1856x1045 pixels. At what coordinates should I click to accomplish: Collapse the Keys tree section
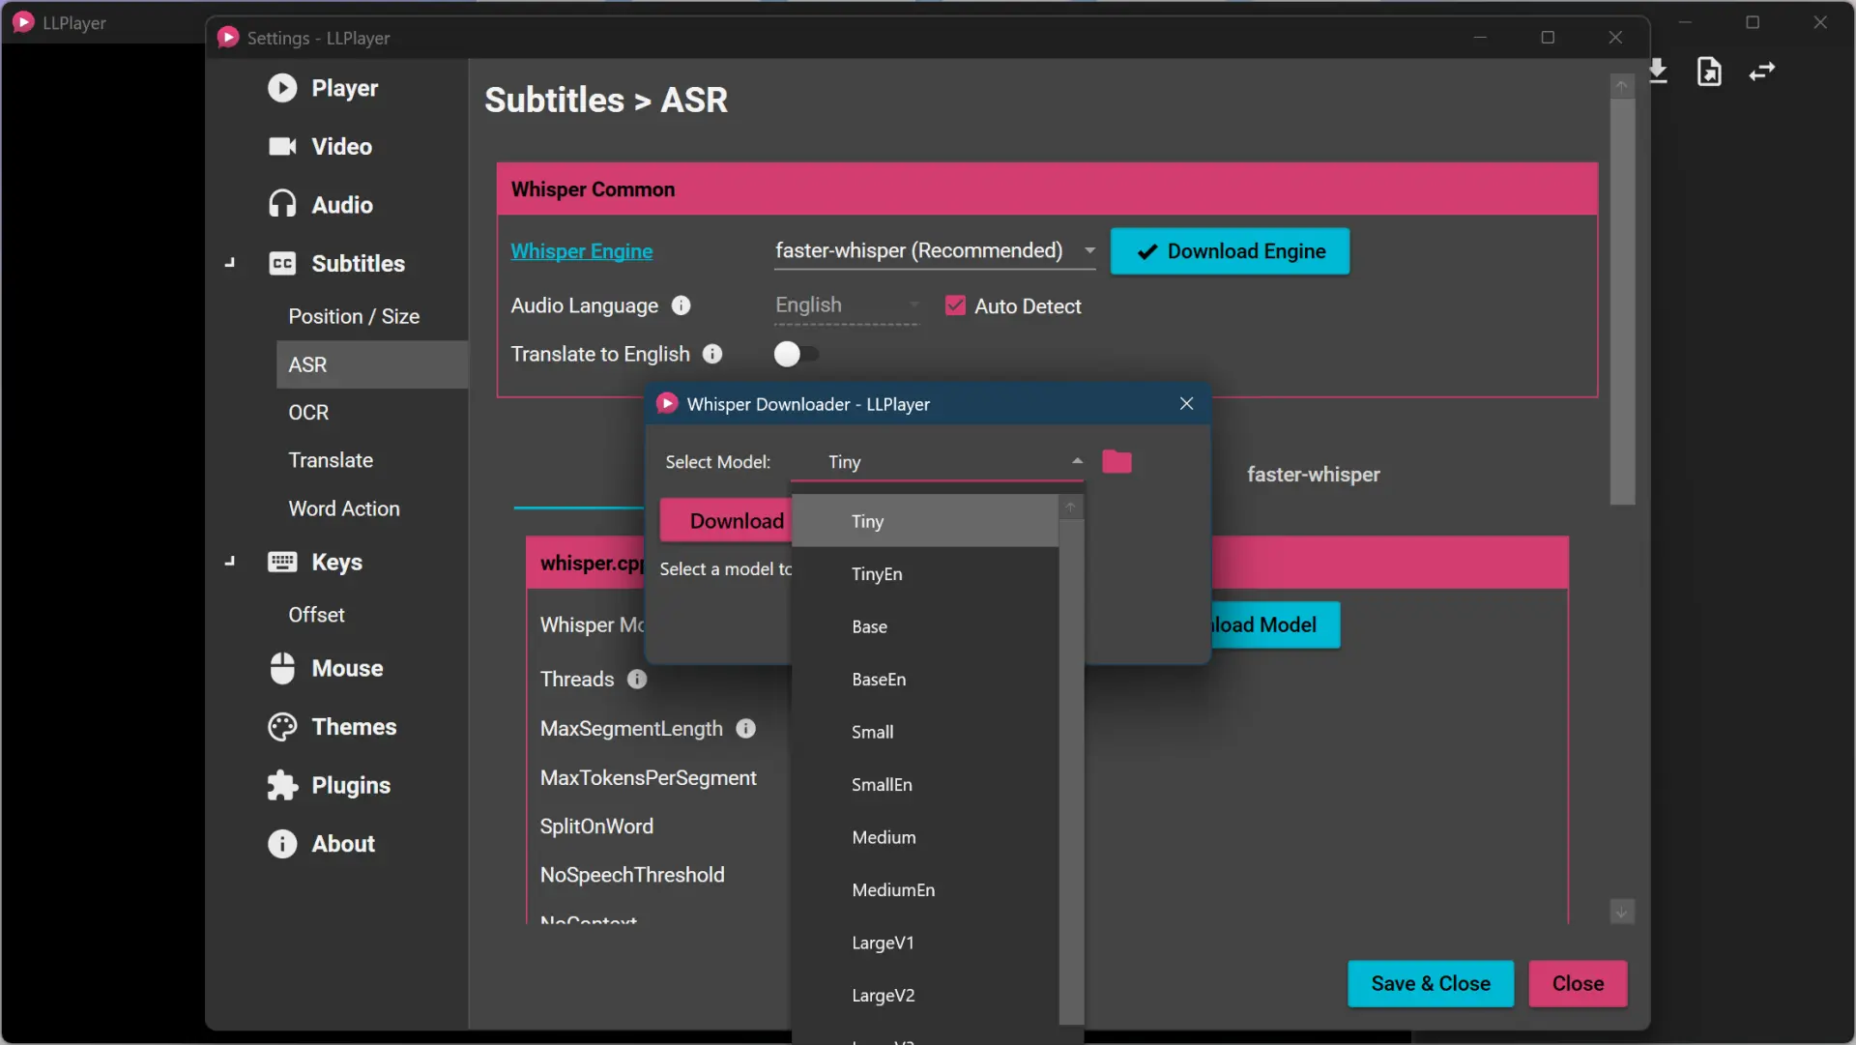coord(230,563)
